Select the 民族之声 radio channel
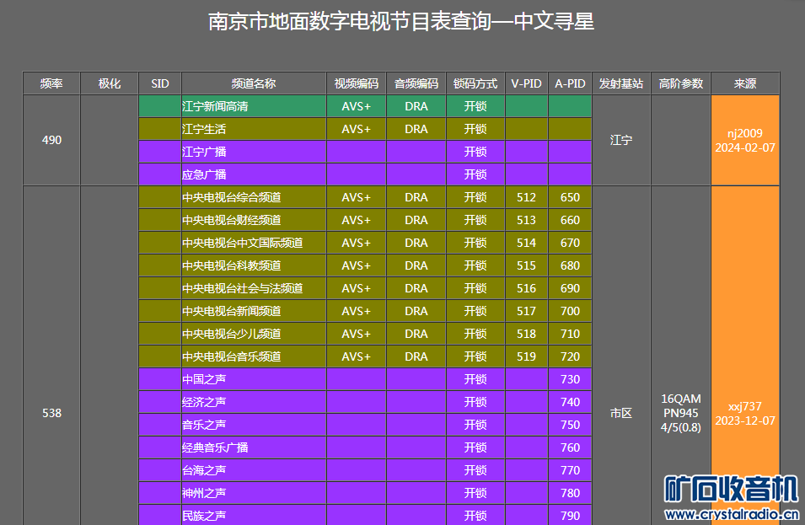Viewport: 805px width, 525px height. click(204, 515)
